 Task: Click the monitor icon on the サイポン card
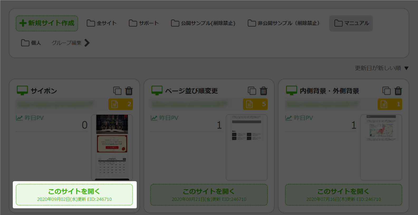pyautogui.click(x=22, y=91)
